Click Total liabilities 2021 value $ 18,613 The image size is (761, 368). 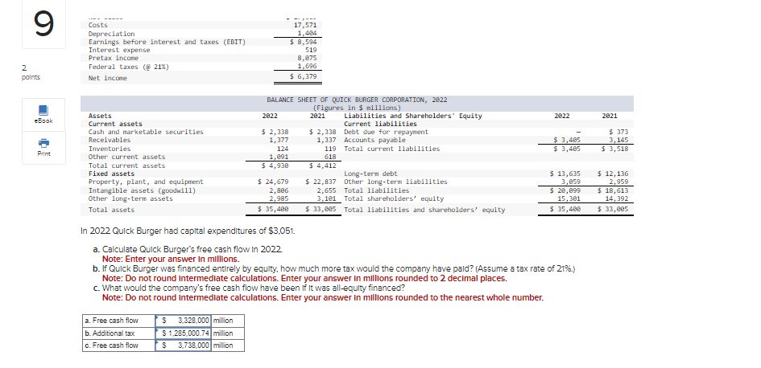coord(613,190)
